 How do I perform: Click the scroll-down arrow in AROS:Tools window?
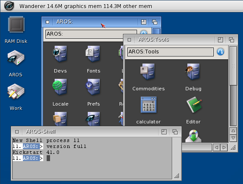click(233, 138)
